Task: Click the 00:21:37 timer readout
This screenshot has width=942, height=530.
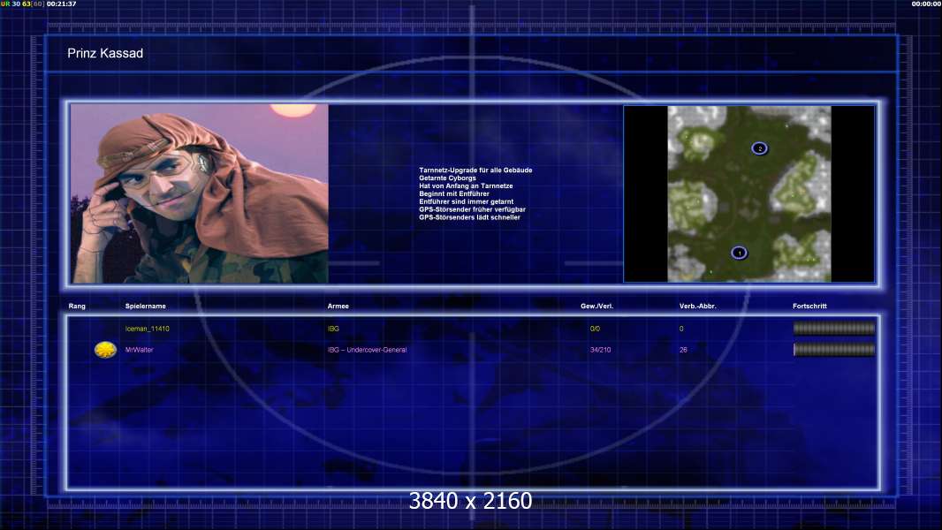Action: [x=61, y=4]
